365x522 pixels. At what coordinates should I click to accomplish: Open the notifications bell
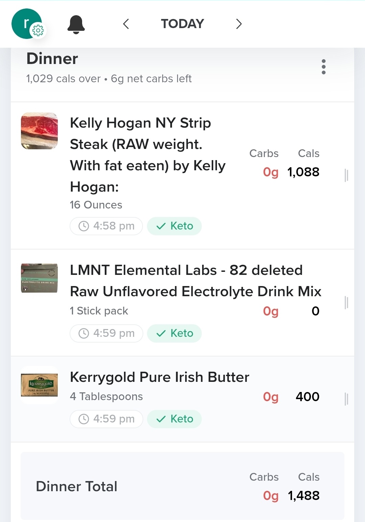pyautogui.click(x=76, y=24)
